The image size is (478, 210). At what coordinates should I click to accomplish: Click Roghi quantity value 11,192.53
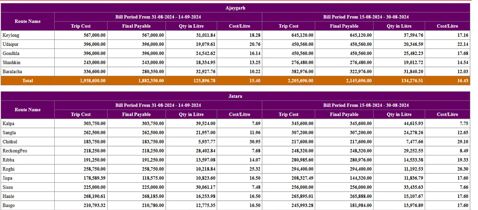click(413, 169)
